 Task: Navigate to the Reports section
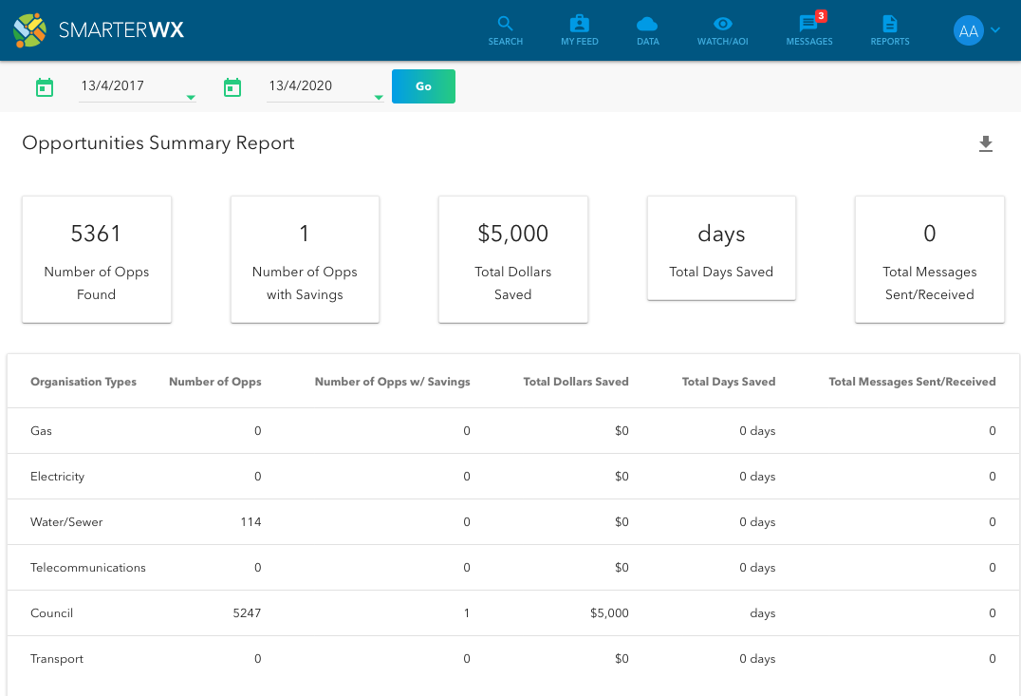coord(889,29)
